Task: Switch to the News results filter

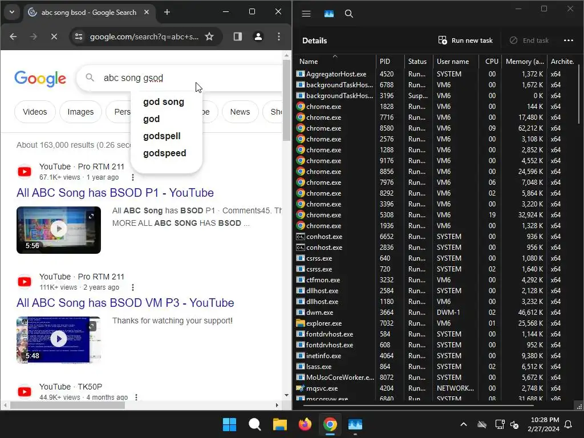Action: tap(240, 112)
